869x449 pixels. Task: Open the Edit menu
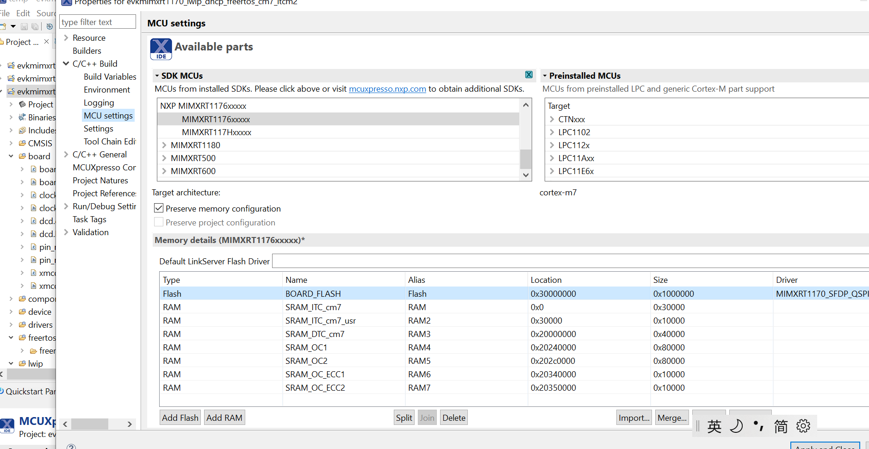tap(23, 13)
